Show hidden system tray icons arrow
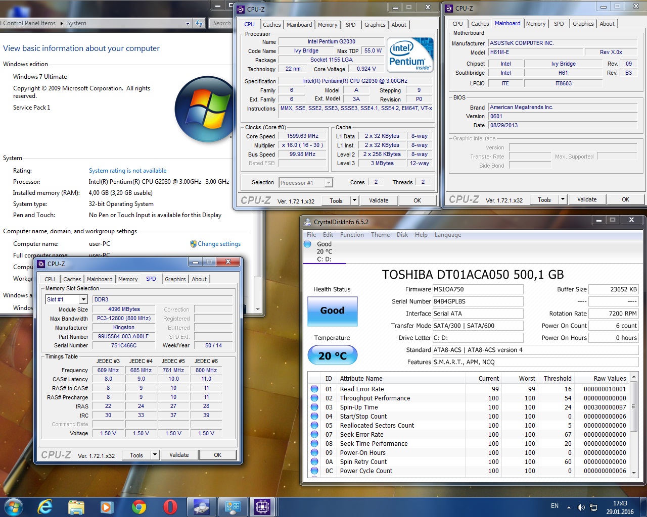Viewport: 647px width, 517px height. [x=569, y=507]
